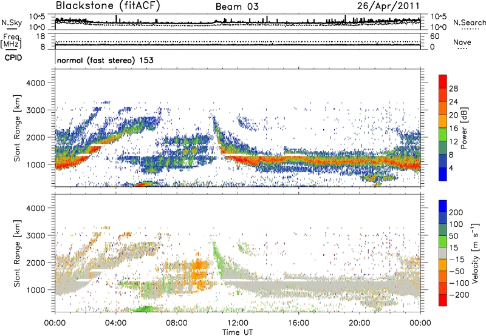Click the solid line sample under N.Sky
Image resolution: width=486 pixels, height=336 pixels.
[12, 29]
